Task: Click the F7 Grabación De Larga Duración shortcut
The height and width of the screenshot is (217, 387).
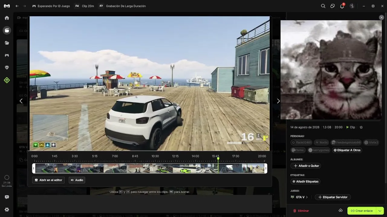Action: coord(122,6)
